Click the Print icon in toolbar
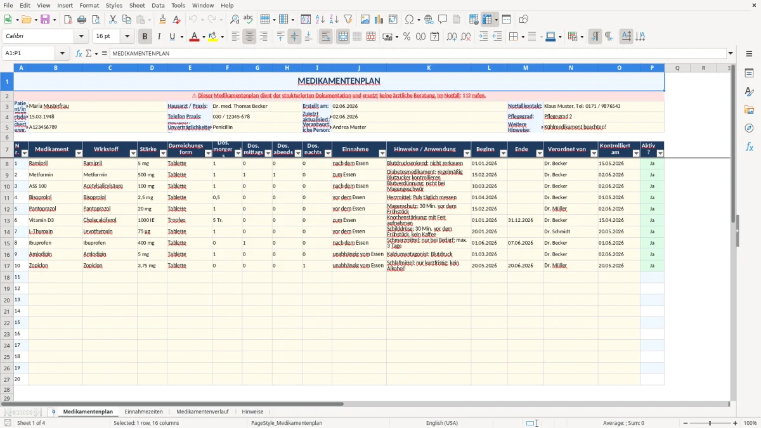761x428 pixels. coord(82,20)
